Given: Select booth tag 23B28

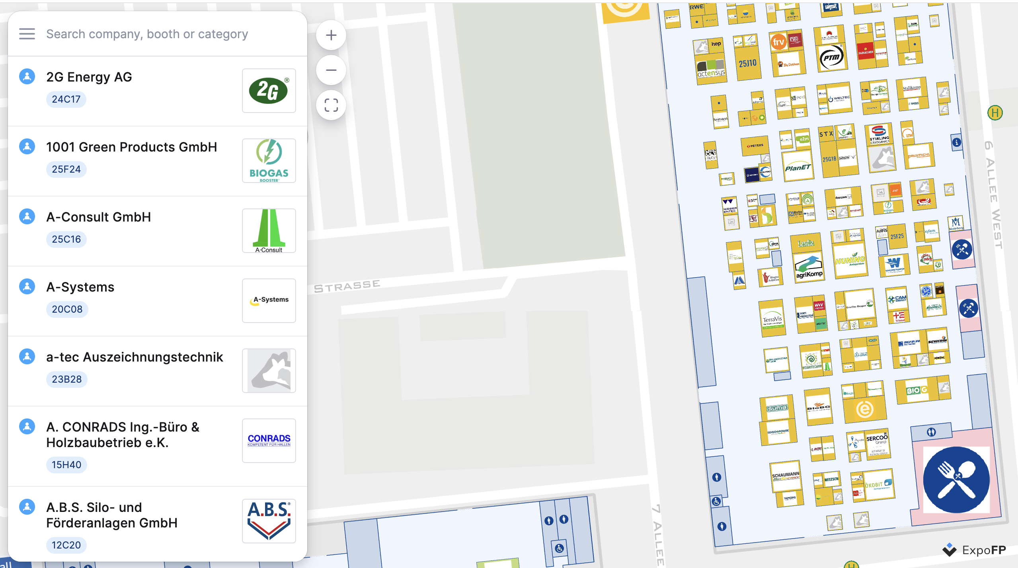Looking at the screenshot, I should pyautogui.click(x=66, y=379).
